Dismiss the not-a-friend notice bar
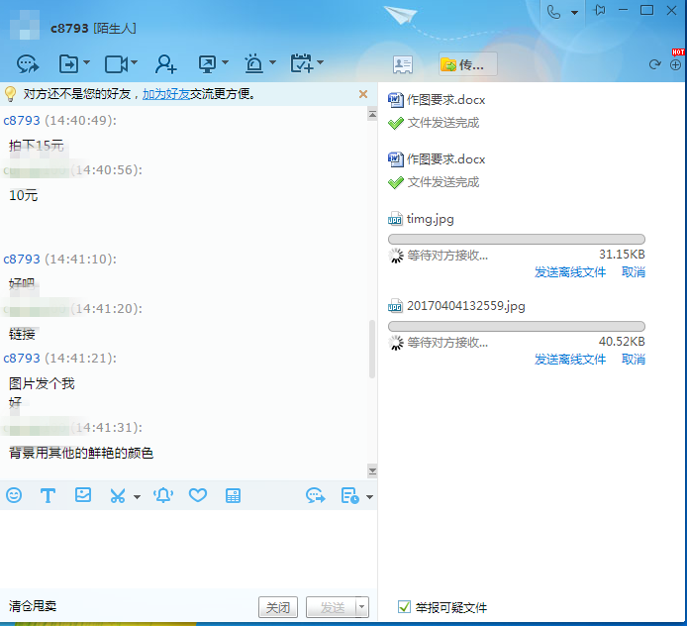687x626 pixels. tap(363, 94)
